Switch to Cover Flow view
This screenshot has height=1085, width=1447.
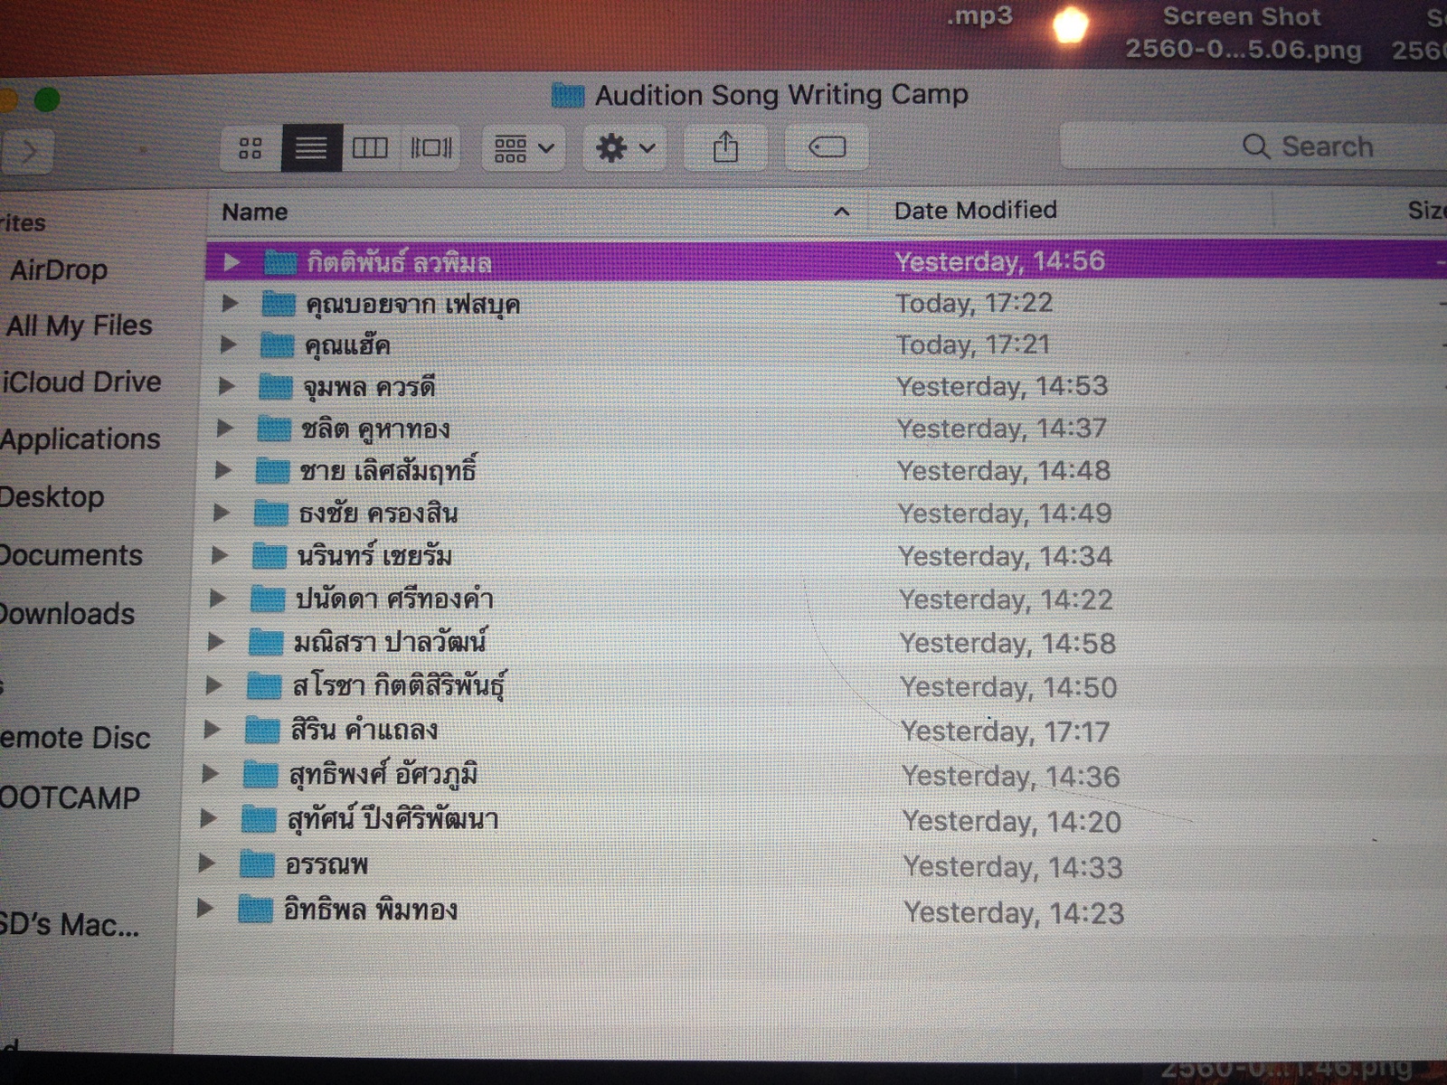(430, 148)
